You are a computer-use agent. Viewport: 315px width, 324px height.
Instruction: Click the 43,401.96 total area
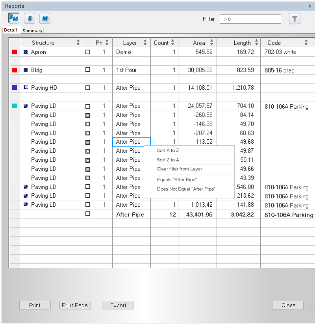199,215
